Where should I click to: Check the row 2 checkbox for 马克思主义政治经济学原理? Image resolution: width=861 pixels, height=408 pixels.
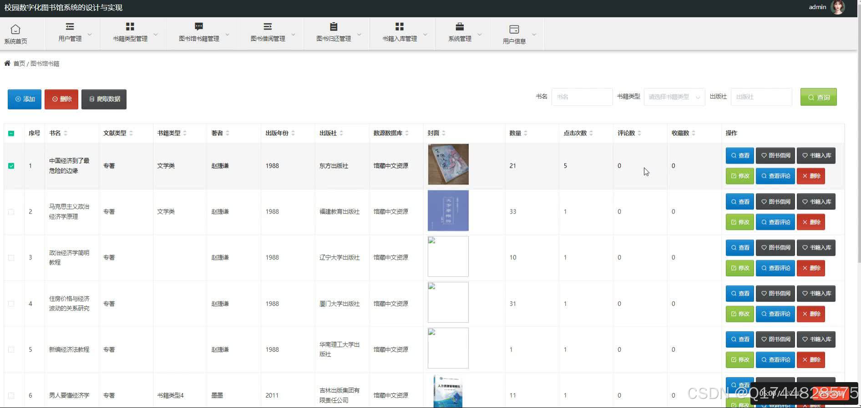click(x=11, y=212)
